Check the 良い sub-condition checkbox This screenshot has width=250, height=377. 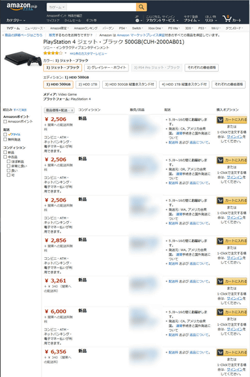8,170
